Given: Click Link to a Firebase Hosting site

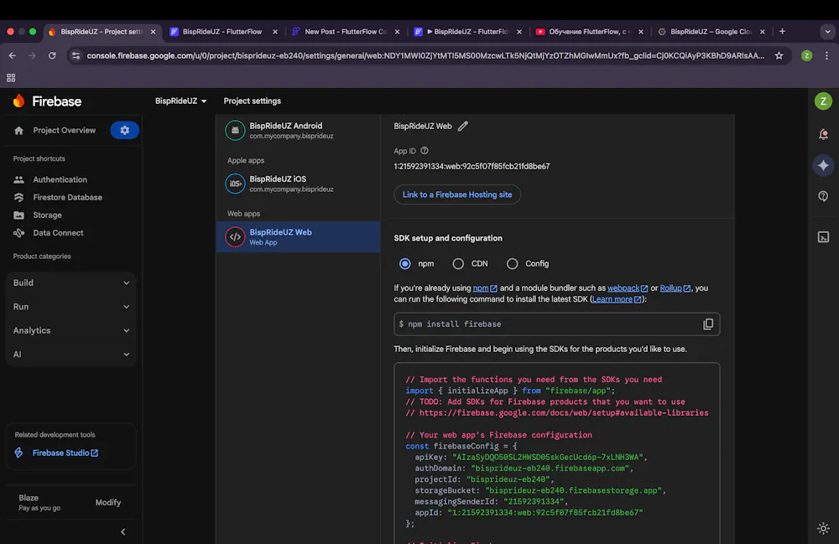Looking at the screenshot, I should click(x=457, y=194).
